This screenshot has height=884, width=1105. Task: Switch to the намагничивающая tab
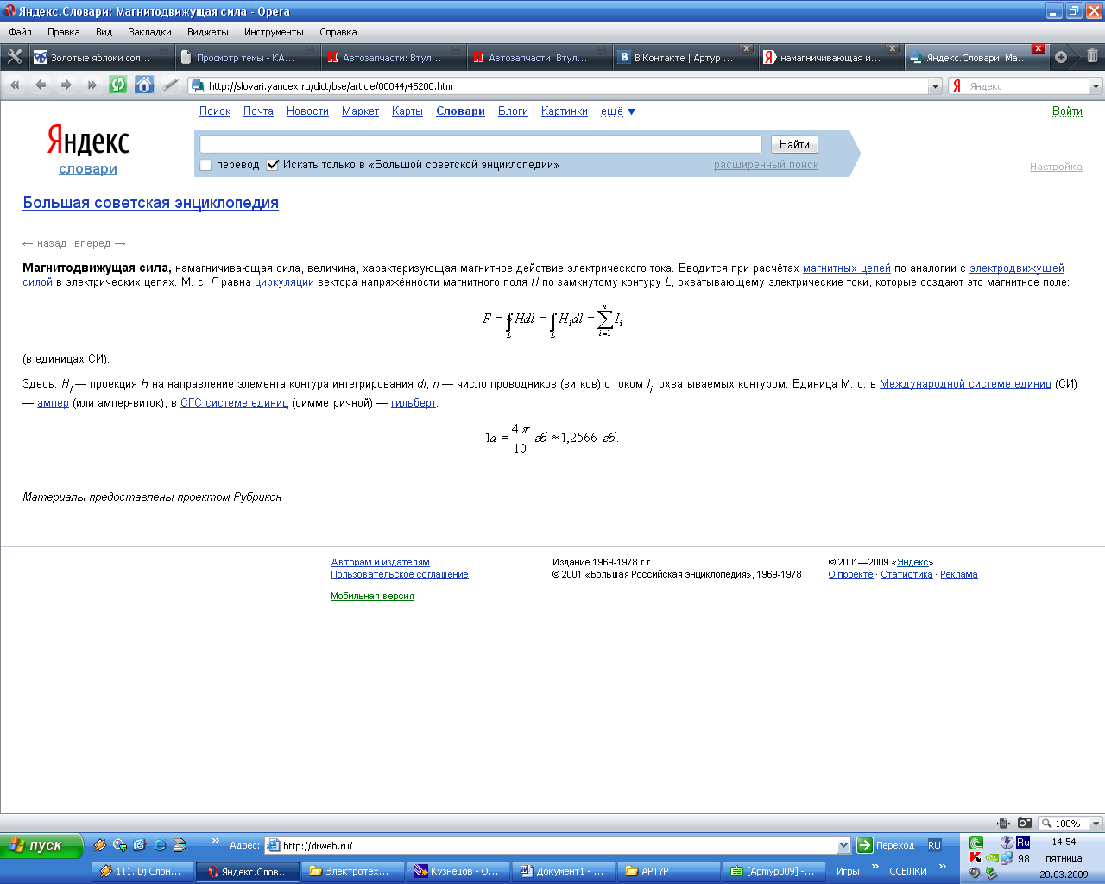tap(830, 58)
